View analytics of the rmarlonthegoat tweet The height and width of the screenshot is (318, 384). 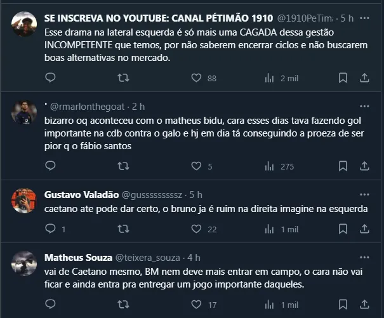tap(268, 166)
